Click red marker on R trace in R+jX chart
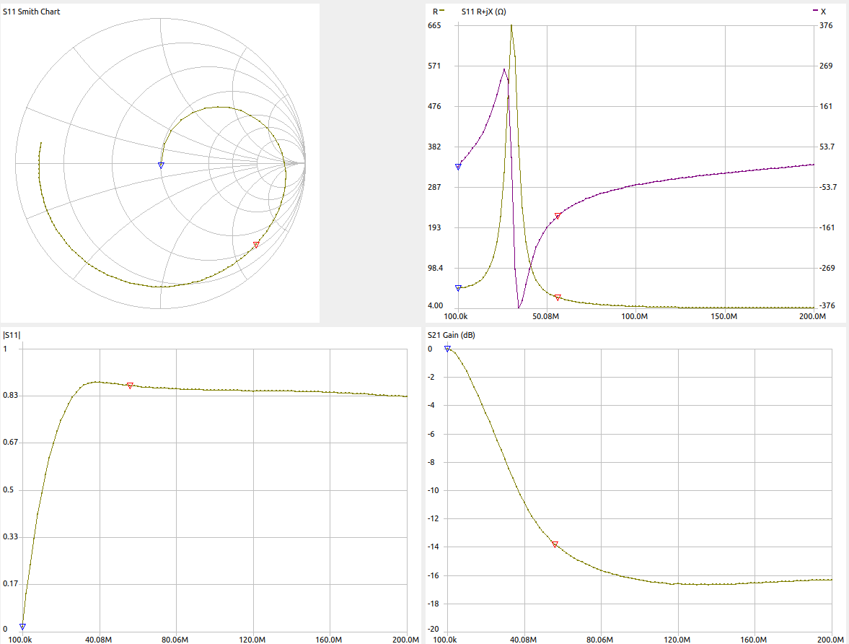Screen dimensions: 849x644 (x=558, y=297)
